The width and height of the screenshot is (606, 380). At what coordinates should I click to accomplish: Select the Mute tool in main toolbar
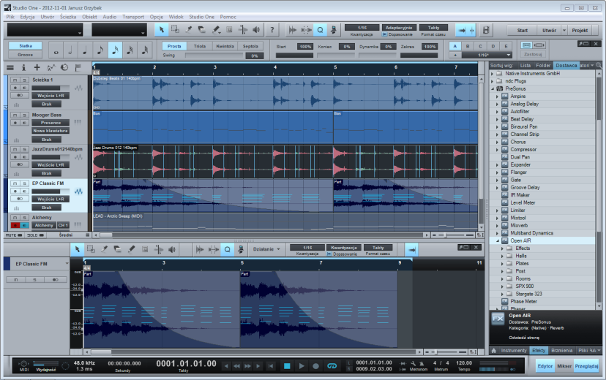[x=229, y=30]
